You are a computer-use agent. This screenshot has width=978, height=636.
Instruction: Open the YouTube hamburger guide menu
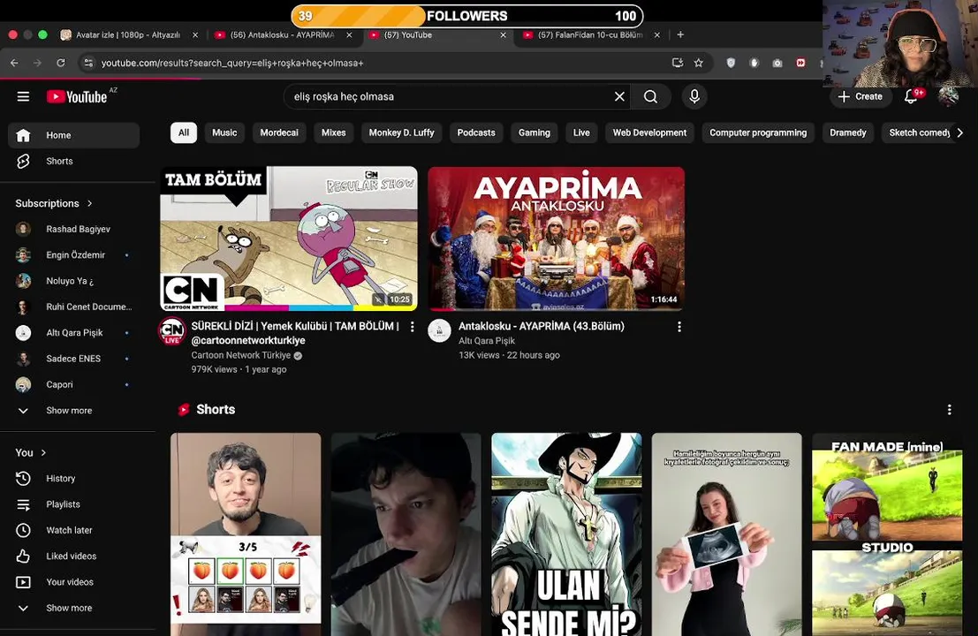tap(23, 96)
